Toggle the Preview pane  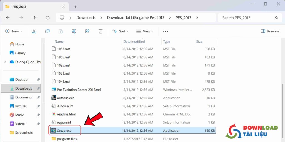pyautogui.click(x=269, y=31)
